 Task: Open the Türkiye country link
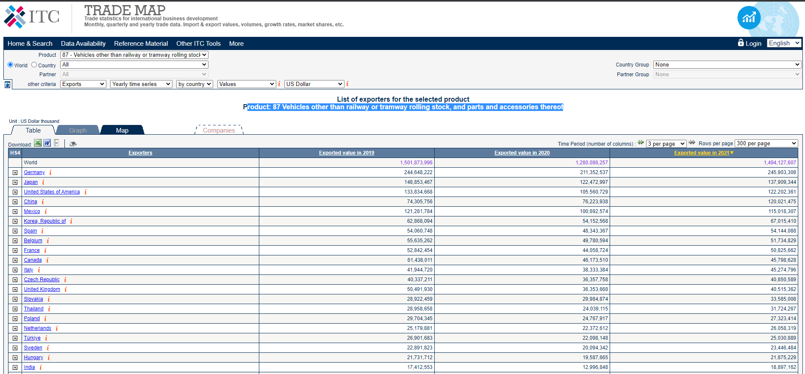[32, 338]
